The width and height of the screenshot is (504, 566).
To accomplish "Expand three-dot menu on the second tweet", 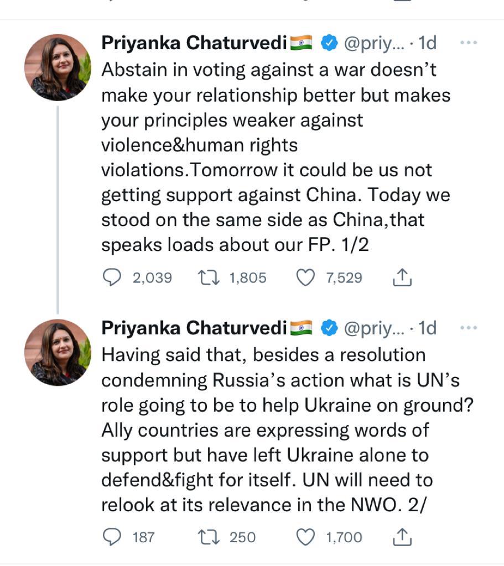I will [x=469, y=328].
